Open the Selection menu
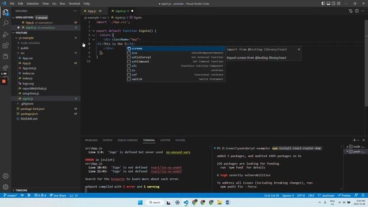Viewport: 368px width, 207px height. coord(33,3)
